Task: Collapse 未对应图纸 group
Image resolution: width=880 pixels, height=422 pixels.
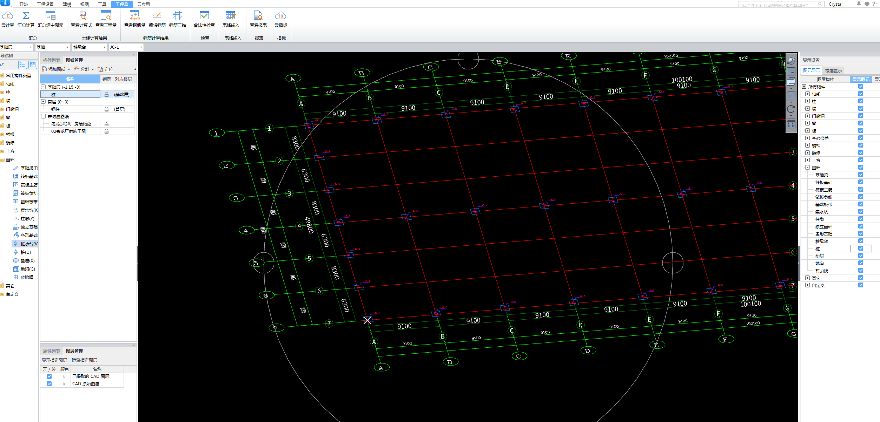Action: point(44,116)
